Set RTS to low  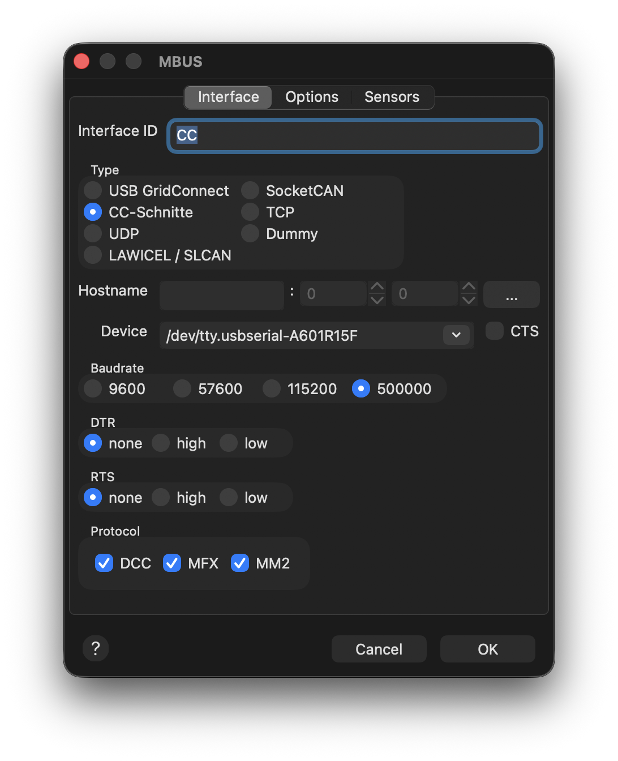tap(229, 498)
